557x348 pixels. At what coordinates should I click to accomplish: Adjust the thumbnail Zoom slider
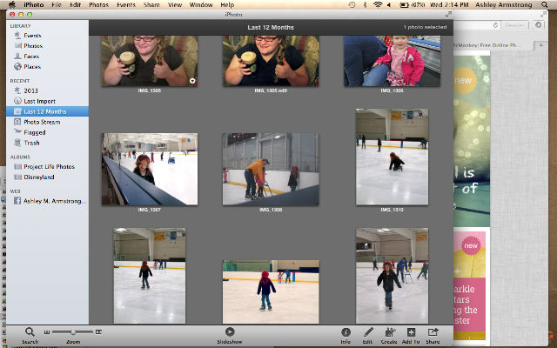[73, 332]
